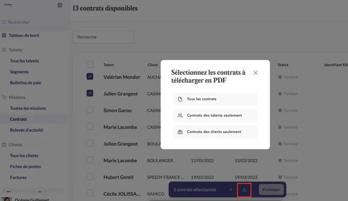Image resolution: width=348 pixels, height=201 pixels.
Task: Click the Statut column header
Action: pyautogui.click(x=283, y=65)
